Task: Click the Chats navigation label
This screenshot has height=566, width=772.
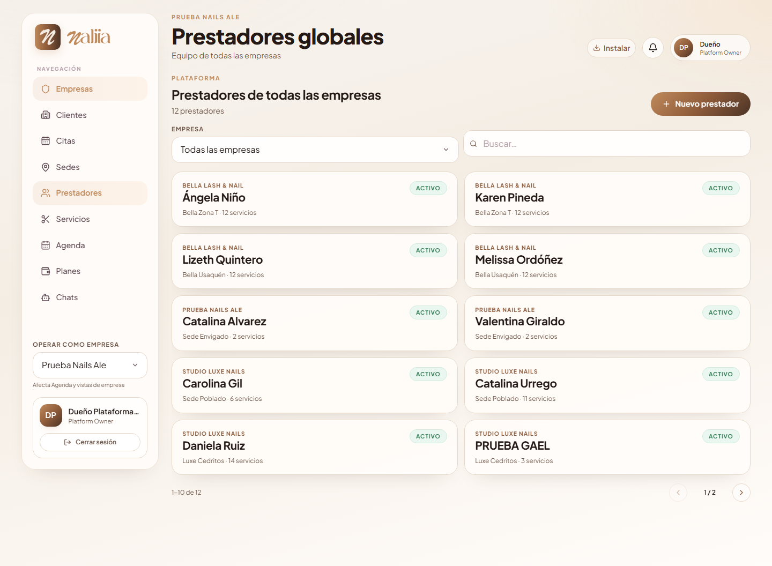Action: (67, 297)
